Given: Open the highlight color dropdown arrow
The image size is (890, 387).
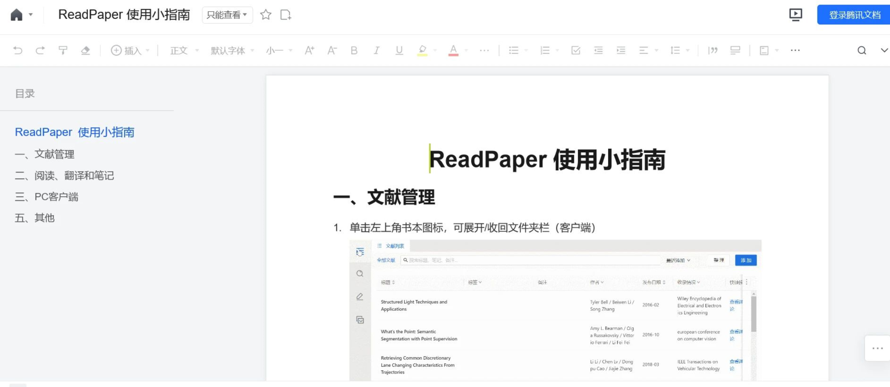Looking at the screenshot, I should 436,50.
